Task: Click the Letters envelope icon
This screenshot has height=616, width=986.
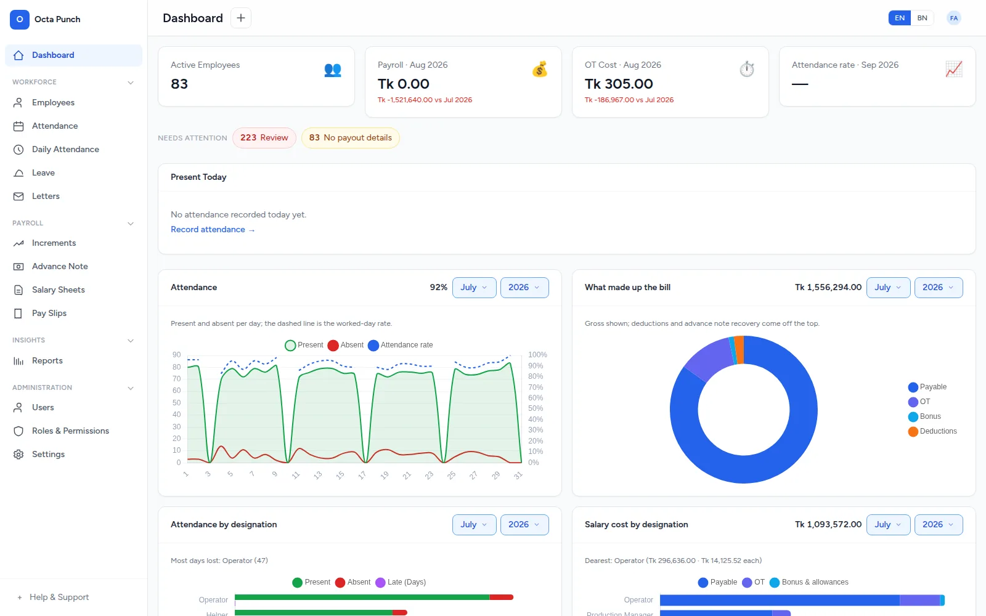Action: [18, 197]
